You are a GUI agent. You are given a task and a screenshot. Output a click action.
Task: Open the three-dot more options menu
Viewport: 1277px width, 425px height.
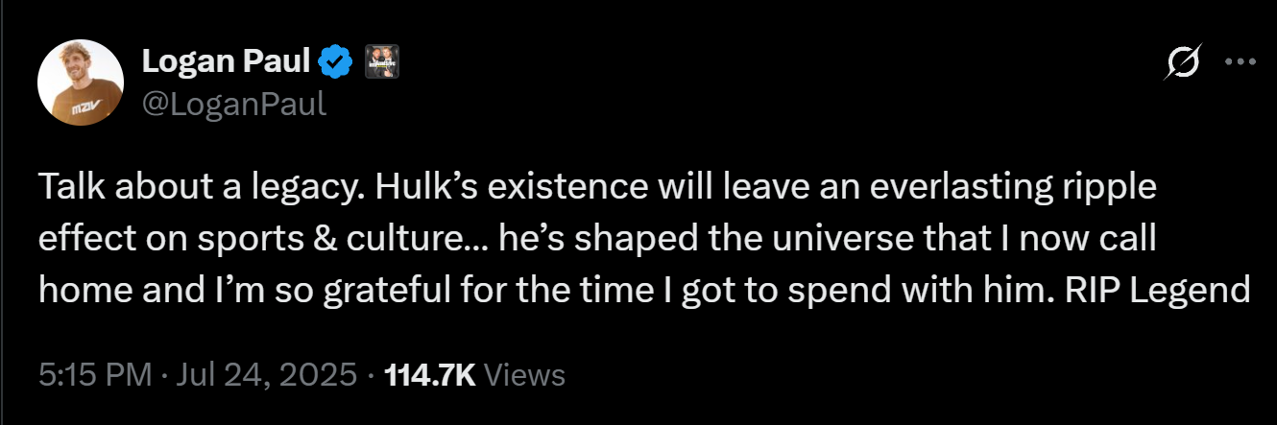tap(1241, 62)
